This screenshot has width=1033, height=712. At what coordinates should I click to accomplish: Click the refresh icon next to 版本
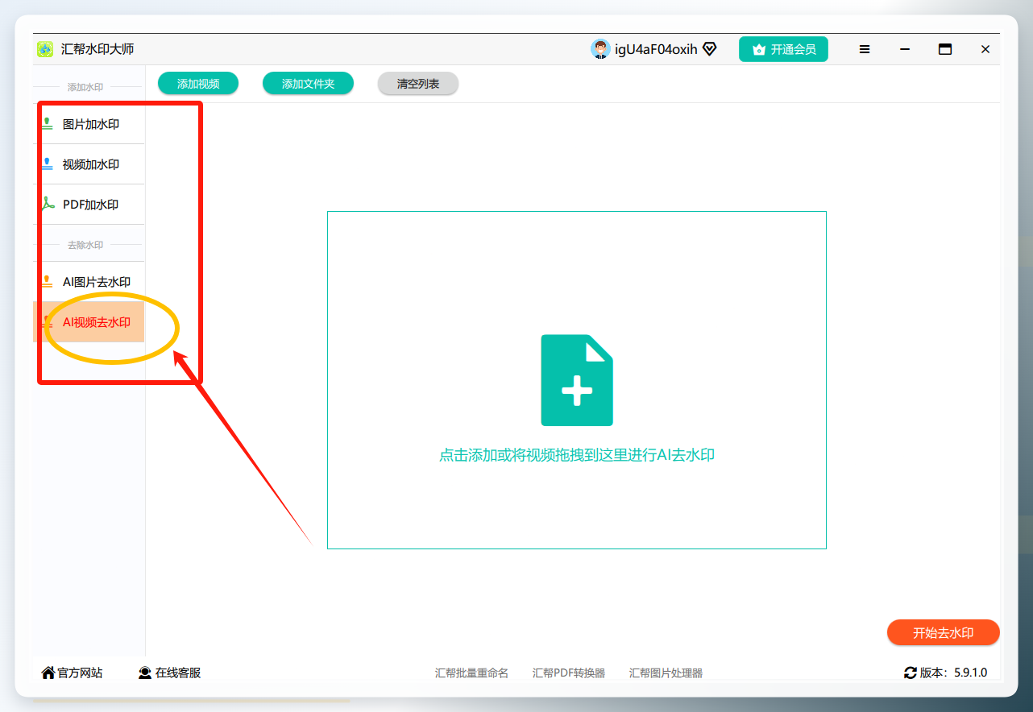(x=911, y=673)
